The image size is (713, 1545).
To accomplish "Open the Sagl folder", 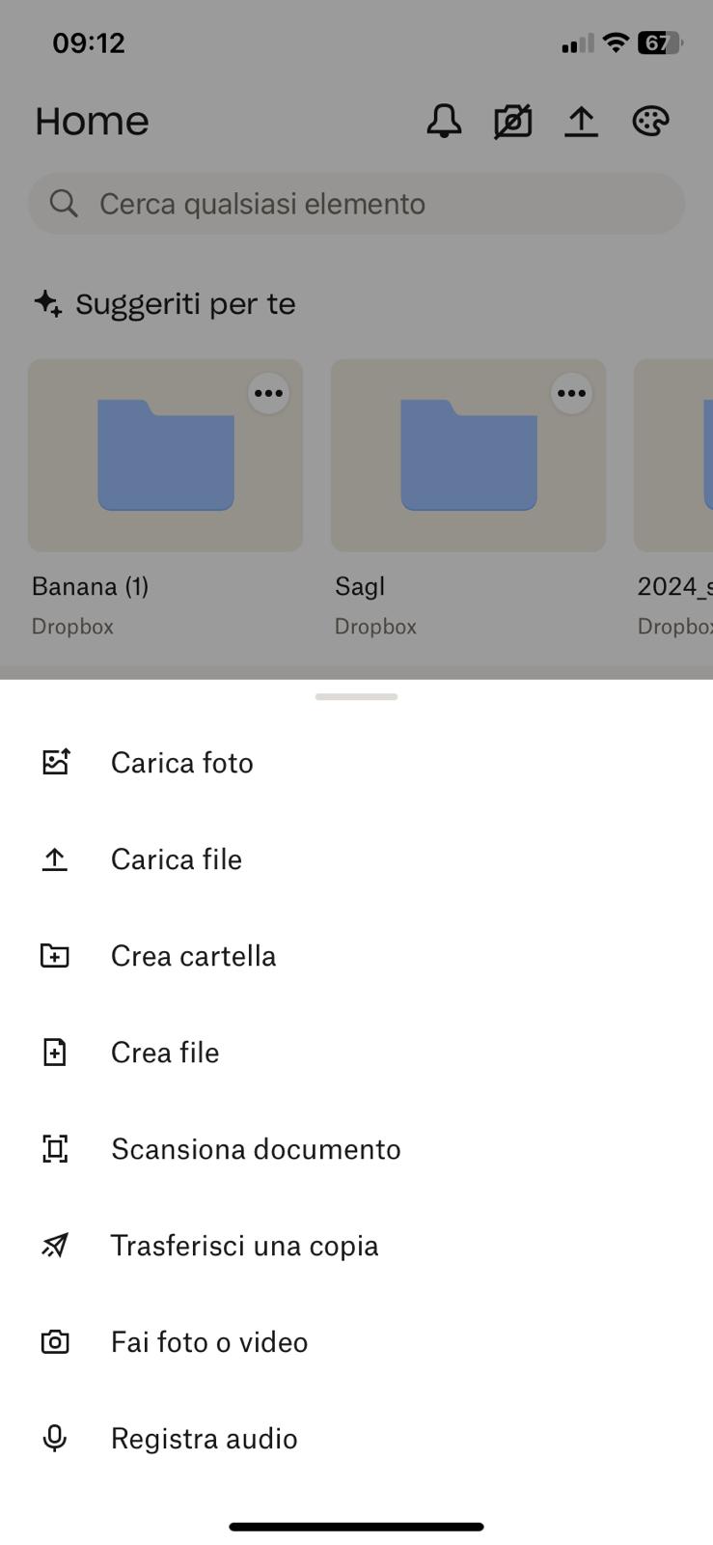I will pos(468,456).
